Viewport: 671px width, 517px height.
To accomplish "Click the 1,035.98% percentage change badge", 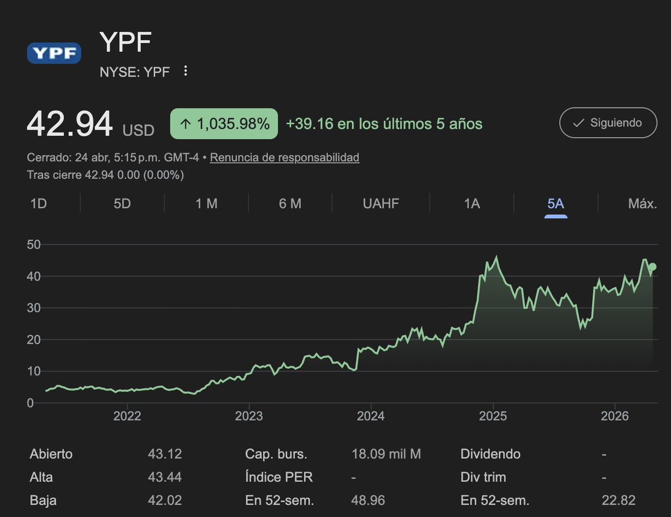I will click(x=224, y=124).
